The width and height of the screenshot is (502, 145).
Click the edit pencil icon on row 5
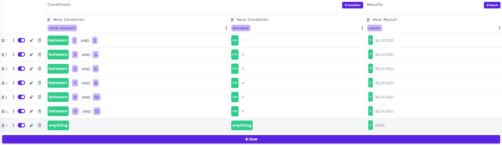[x=31, y=97]
